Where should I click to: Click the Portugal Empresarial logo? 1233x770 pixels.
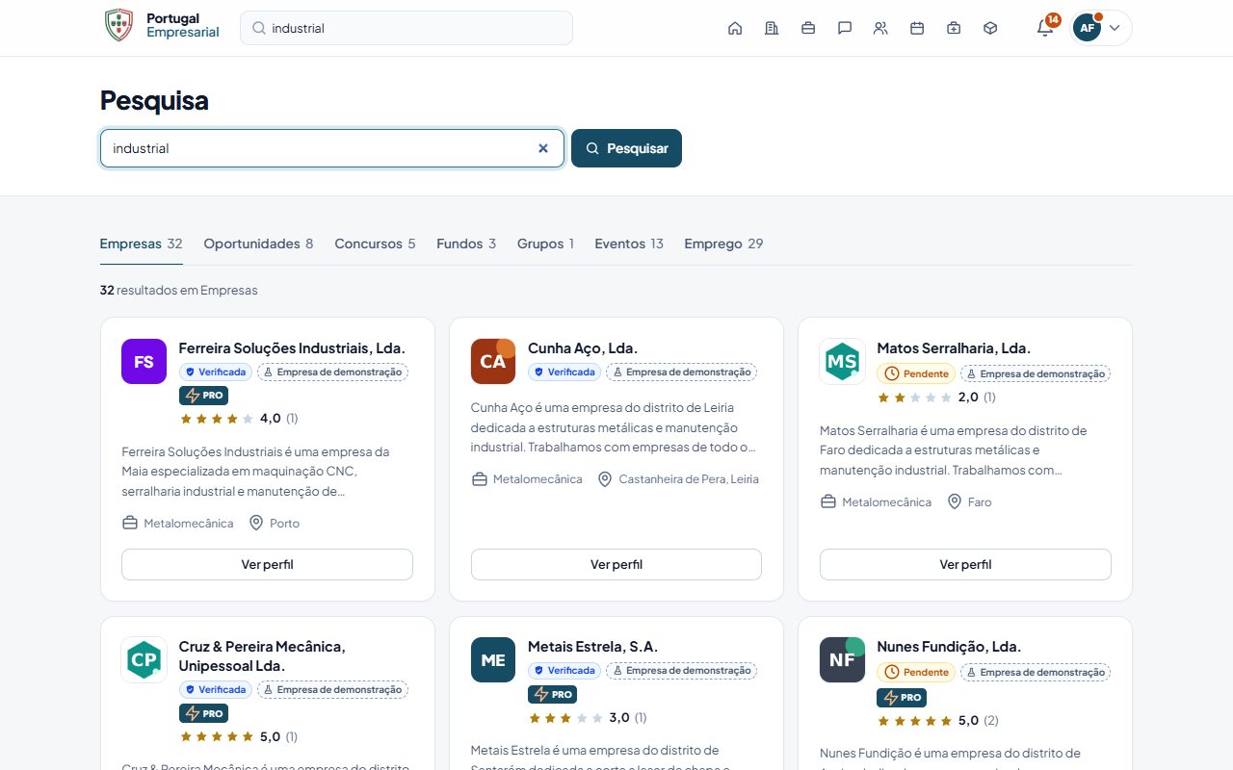point(161,26)
